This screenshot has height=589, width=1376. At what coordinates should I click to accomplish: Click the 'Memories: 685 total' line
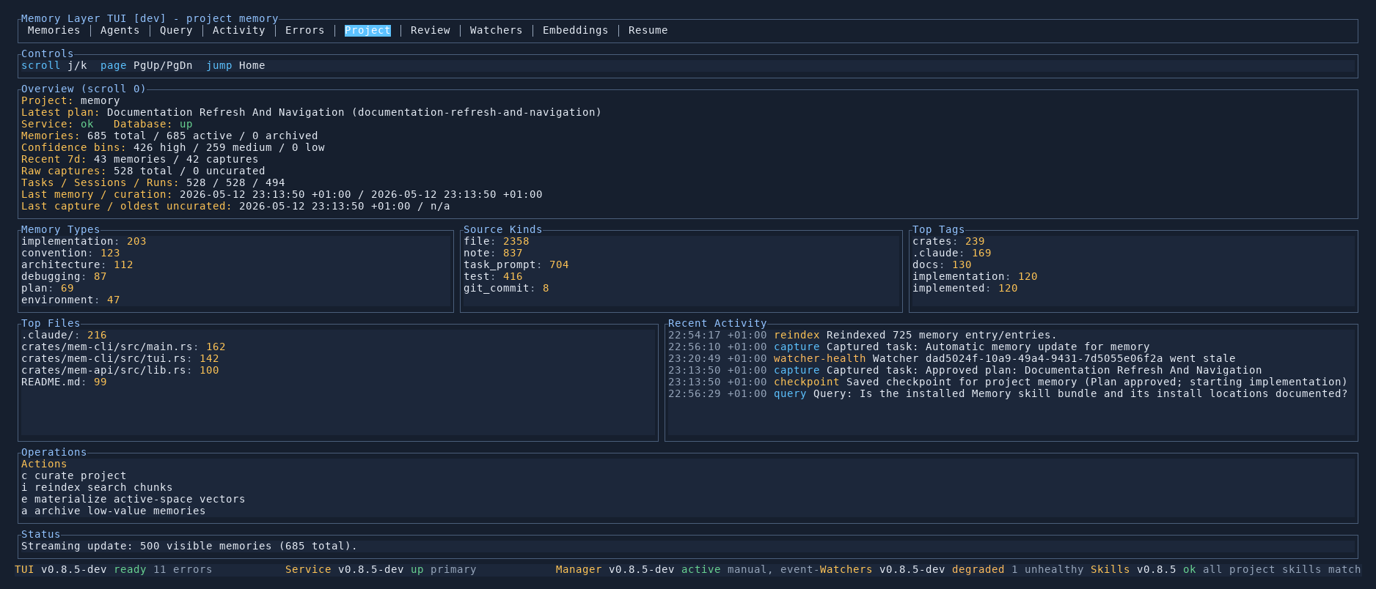pos(169,136)
